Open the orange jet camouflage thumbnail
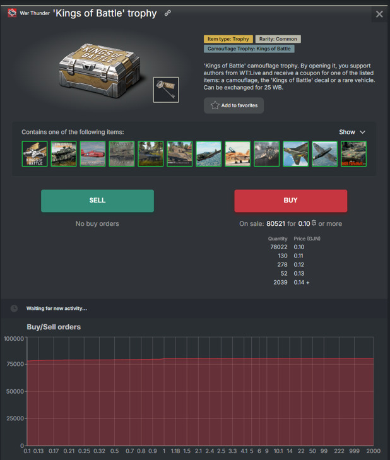 click(237, 154)
